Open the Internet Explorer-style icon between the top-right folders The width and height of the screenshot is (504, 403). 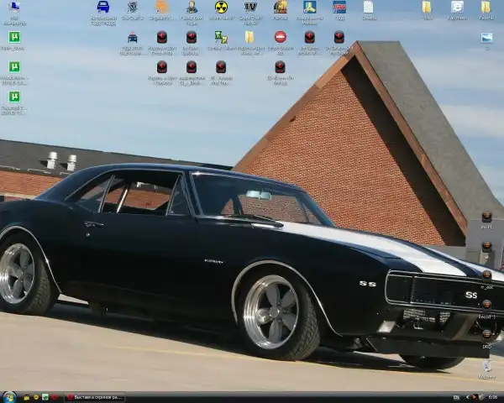coord(457,8)
